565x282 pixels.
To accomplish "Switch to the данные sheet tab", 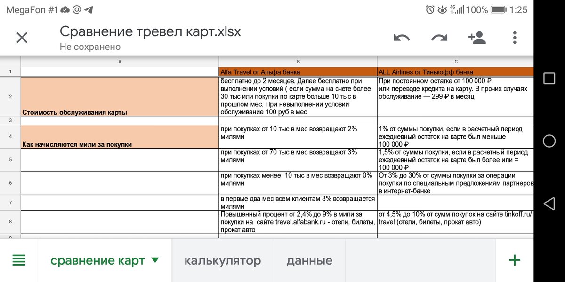I will click(x=309, y=260).
